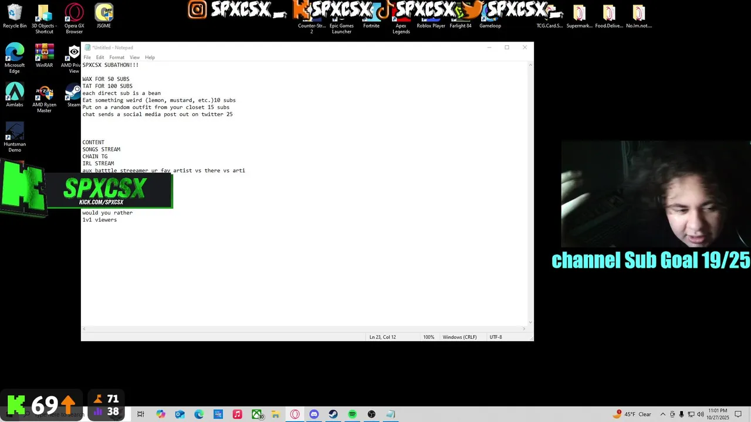This screenshot has height=422, width=751.
Task: Click the 'SONGS STREAM' line
Action: point(101,149)
